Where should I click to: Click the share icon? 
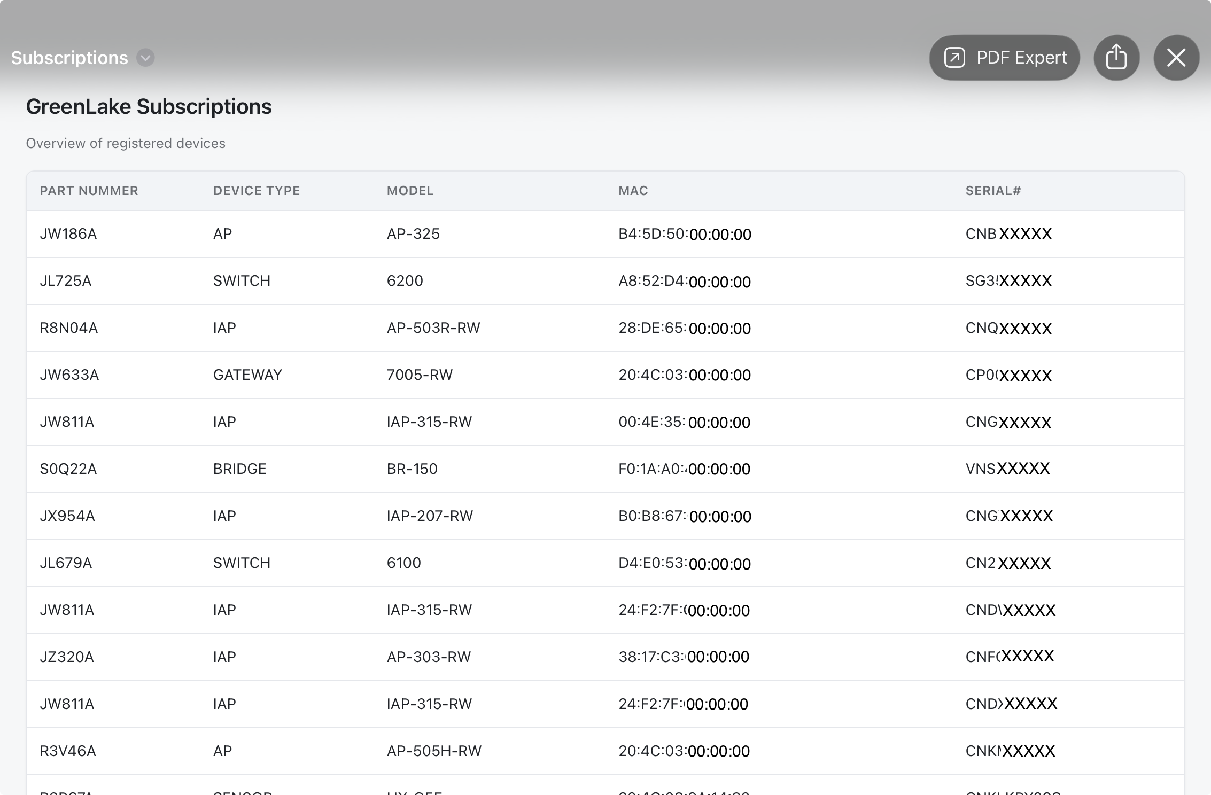1116,58
